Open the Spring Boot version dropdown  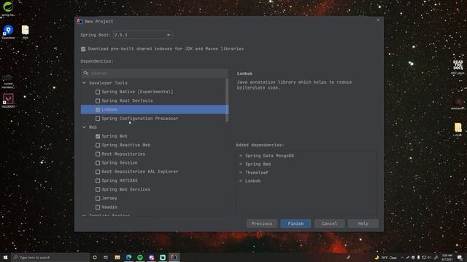142,35
